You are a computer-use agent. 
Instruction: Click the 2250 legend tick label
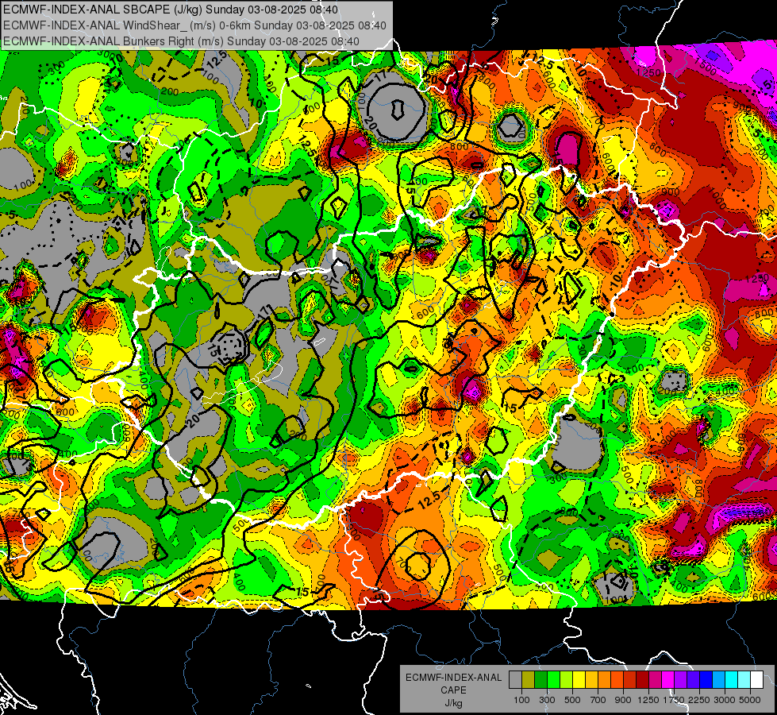click(x=699, y=700)
